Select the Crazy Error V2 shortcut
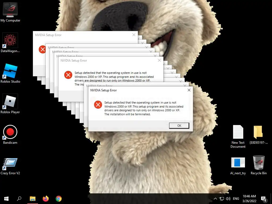 (x=10, y=166)
